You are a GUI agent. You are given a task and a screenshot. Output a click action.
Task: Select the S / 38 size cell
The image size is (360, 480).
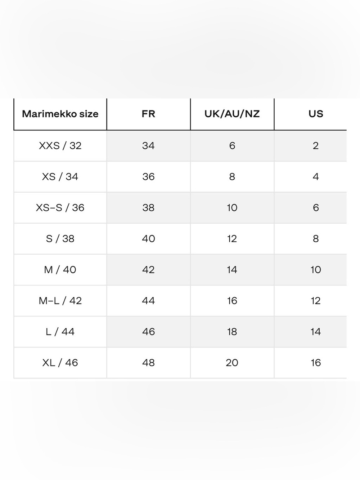click(x=60, y=238)
